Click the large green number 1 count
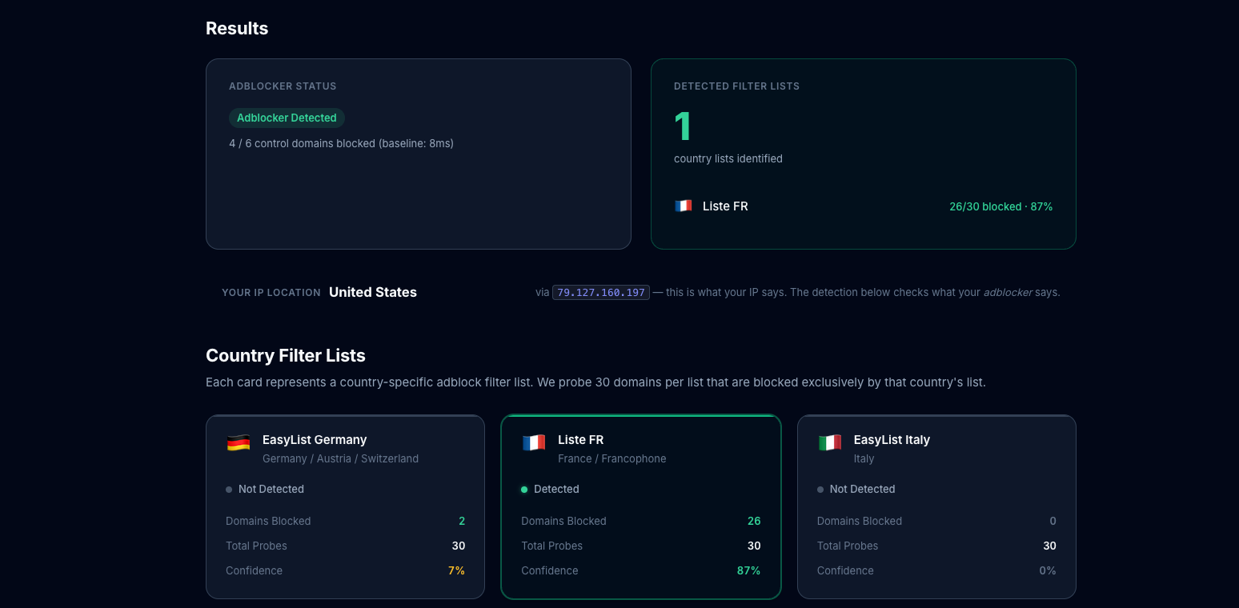1239x608 pixels. click(683, 126)
